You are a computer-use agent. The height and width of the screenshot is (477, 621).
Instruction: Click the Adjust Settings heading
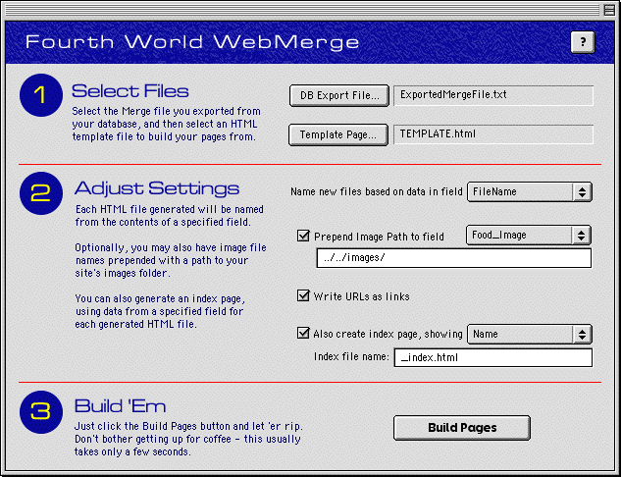coord(157,188)
